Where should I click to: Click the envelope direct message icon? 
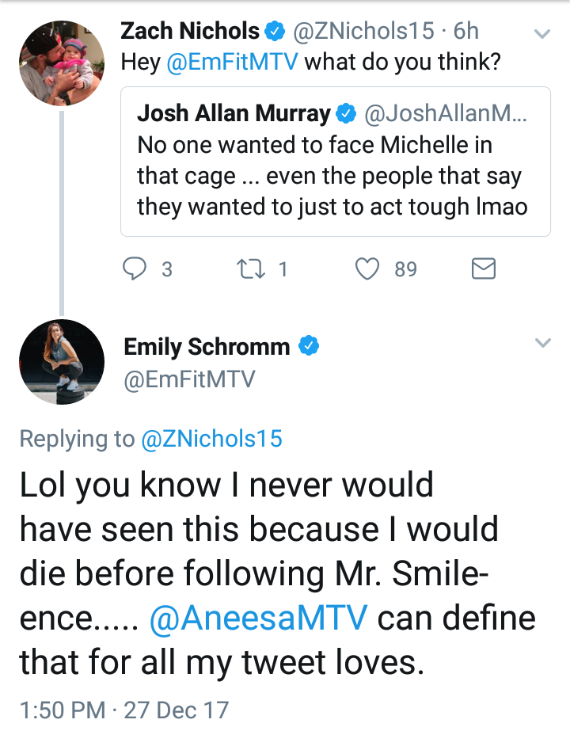483,269
